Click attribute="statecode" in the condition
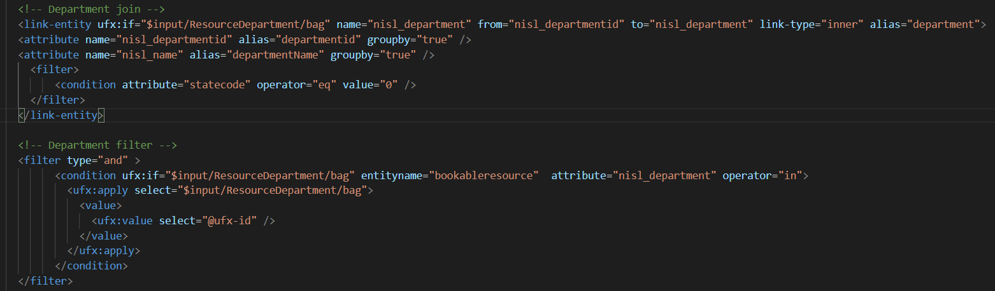This screenshot has height=291, width=995. tap(186, 85)
